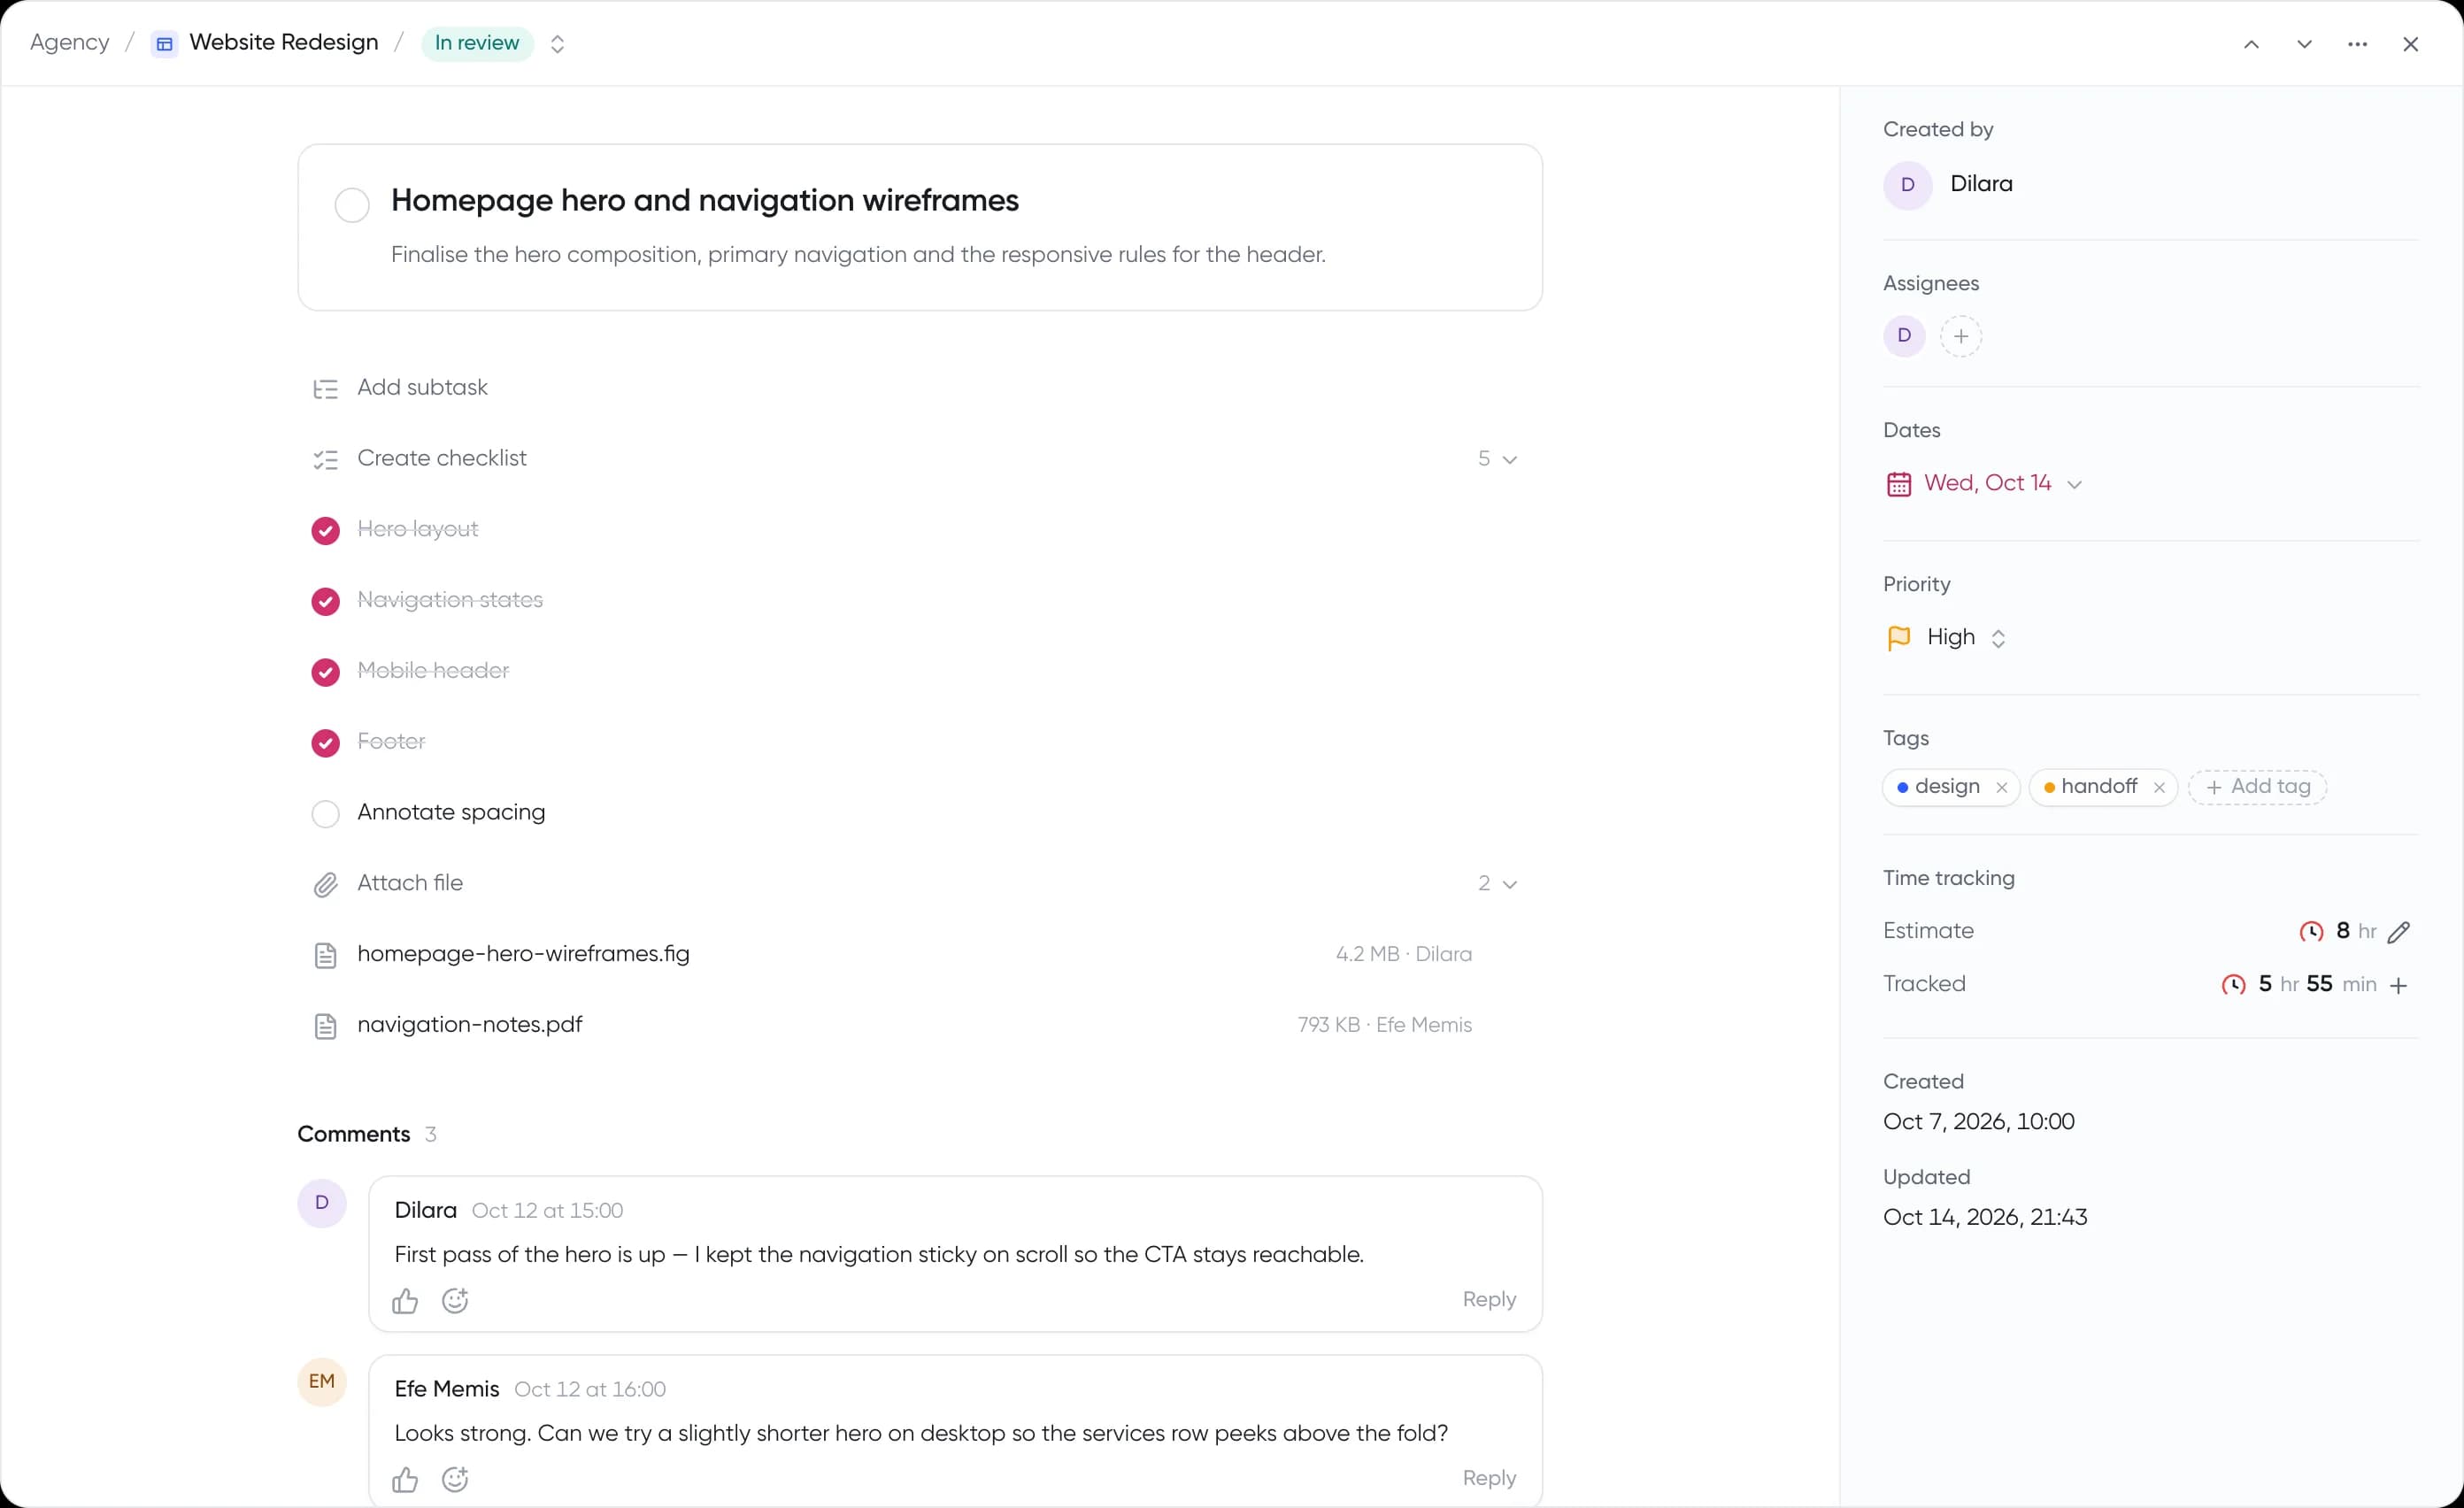Screen dimensions: 2464x1508
Task: Open the more options ellipsis menu
Action: coord(2357,44)
